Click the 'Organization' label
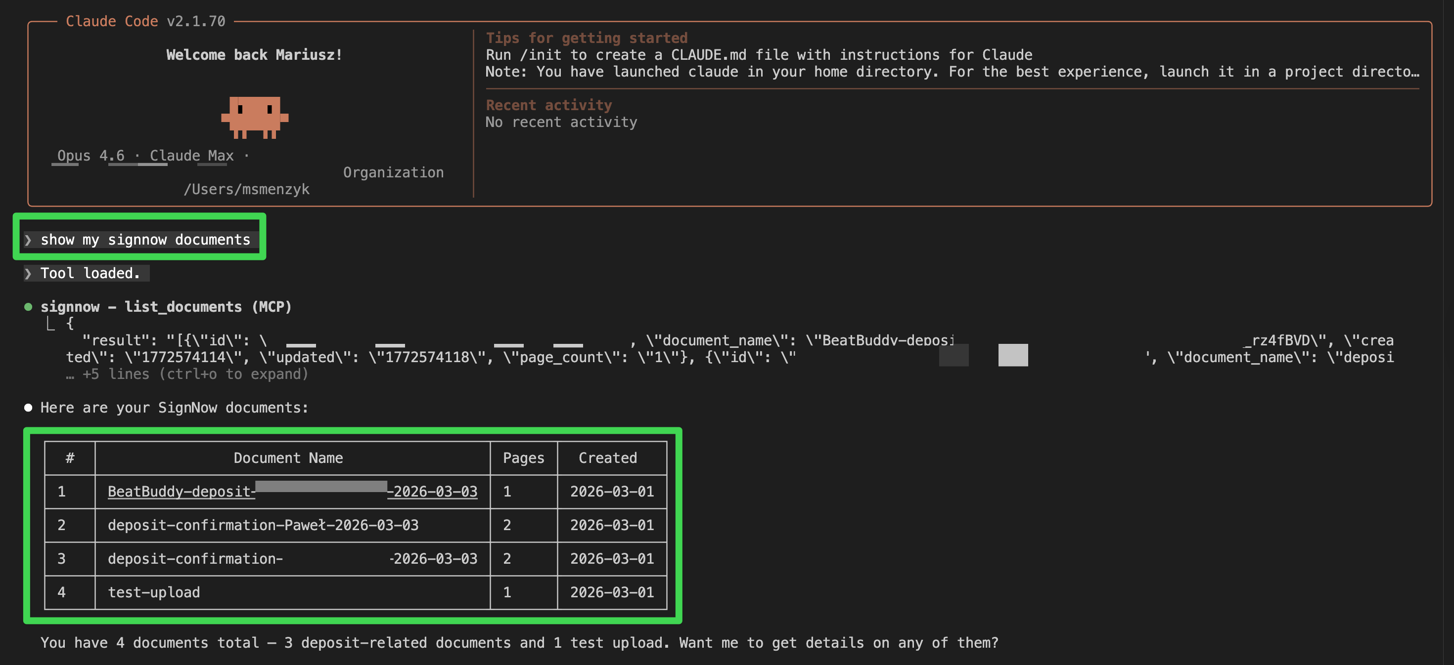The height and width of the screenshot is (665, 1454). tap(394, 172)
